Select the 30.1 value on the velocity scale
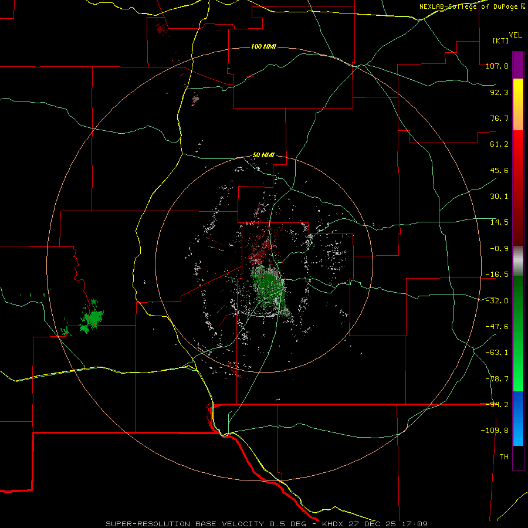Viewport: 528px width, 528px height. point(499,197)
